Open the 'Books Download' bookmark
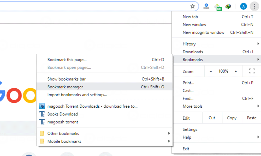Image resolution: width=261 pixels, height=156 pixels. pyautogui.click(x=63, y=114)
